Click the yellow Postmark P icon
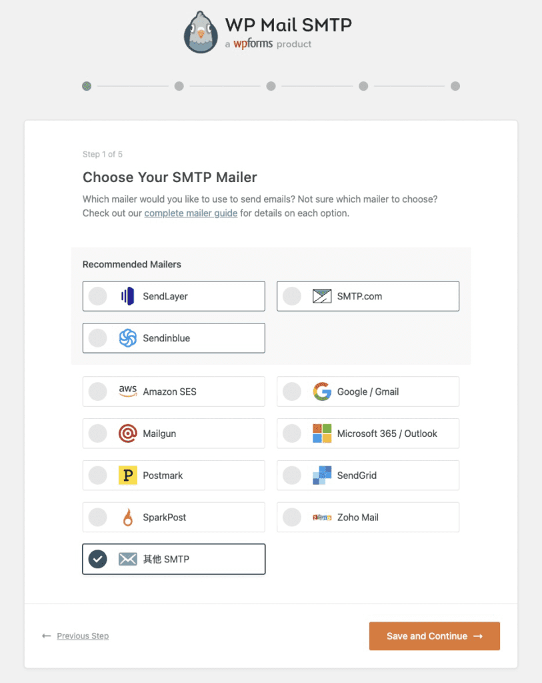The image size is (542, 683). (127, 476)
